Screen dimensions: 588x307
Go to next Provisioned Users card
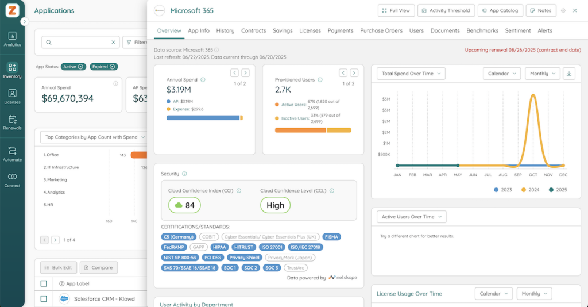coord(354,73)
